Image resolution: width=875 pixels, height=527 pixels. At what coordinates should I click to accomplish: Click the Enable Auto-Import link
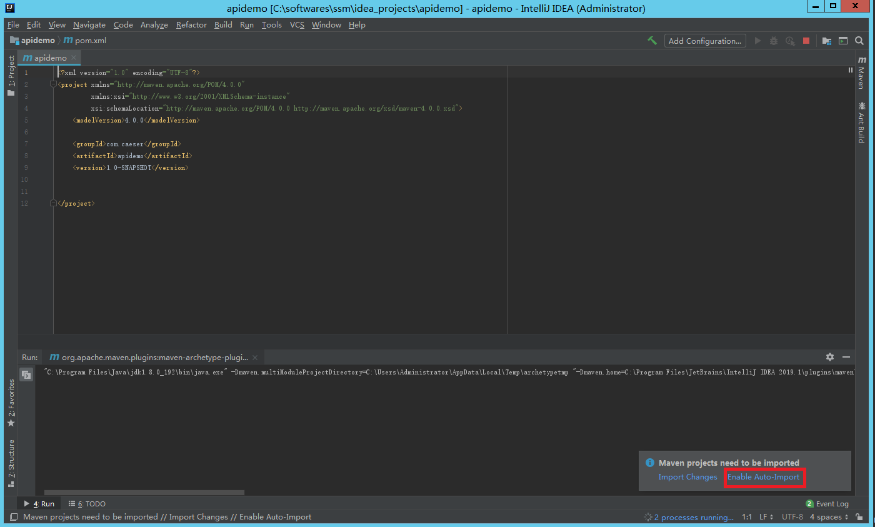763,477
